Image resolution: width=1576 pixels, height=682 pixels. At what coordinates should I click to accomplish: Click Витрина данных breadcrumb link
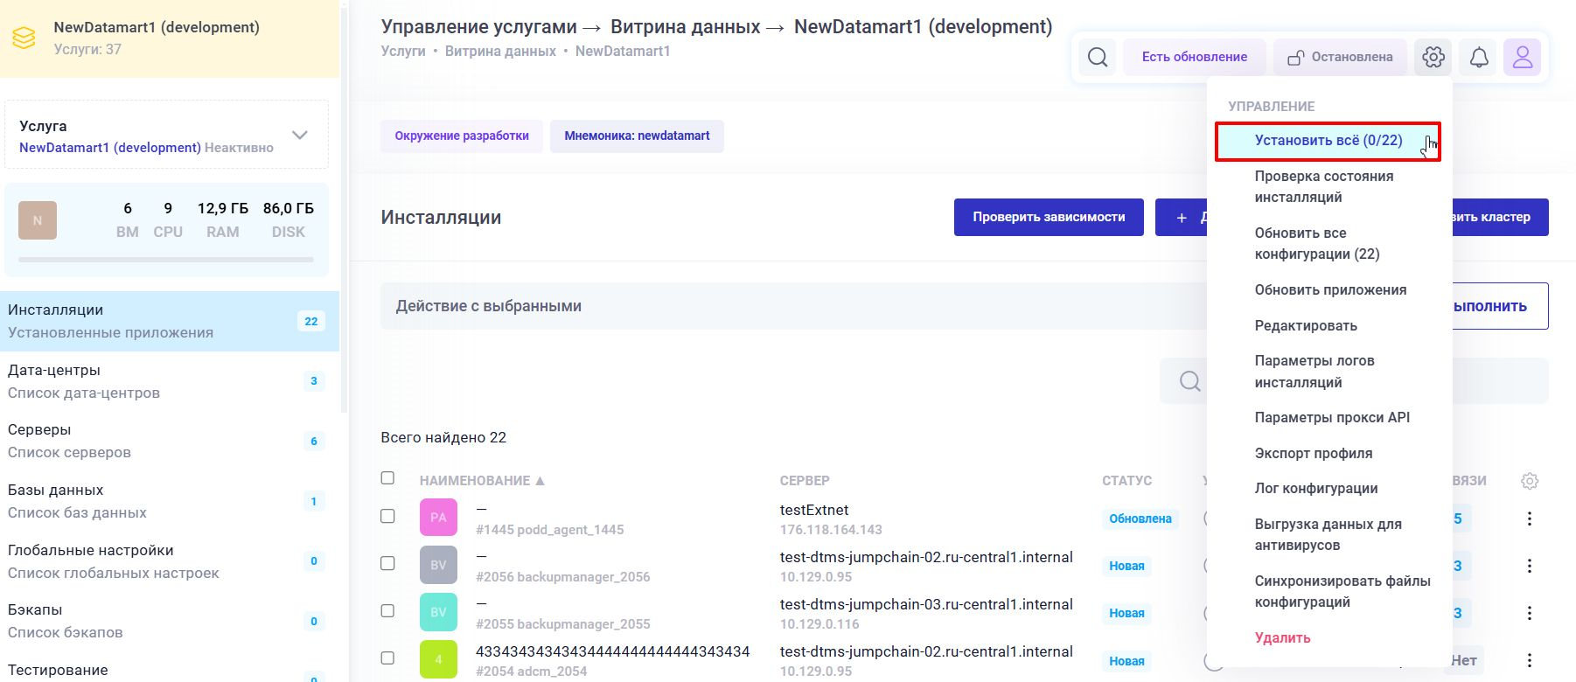[x=500, y=51]
